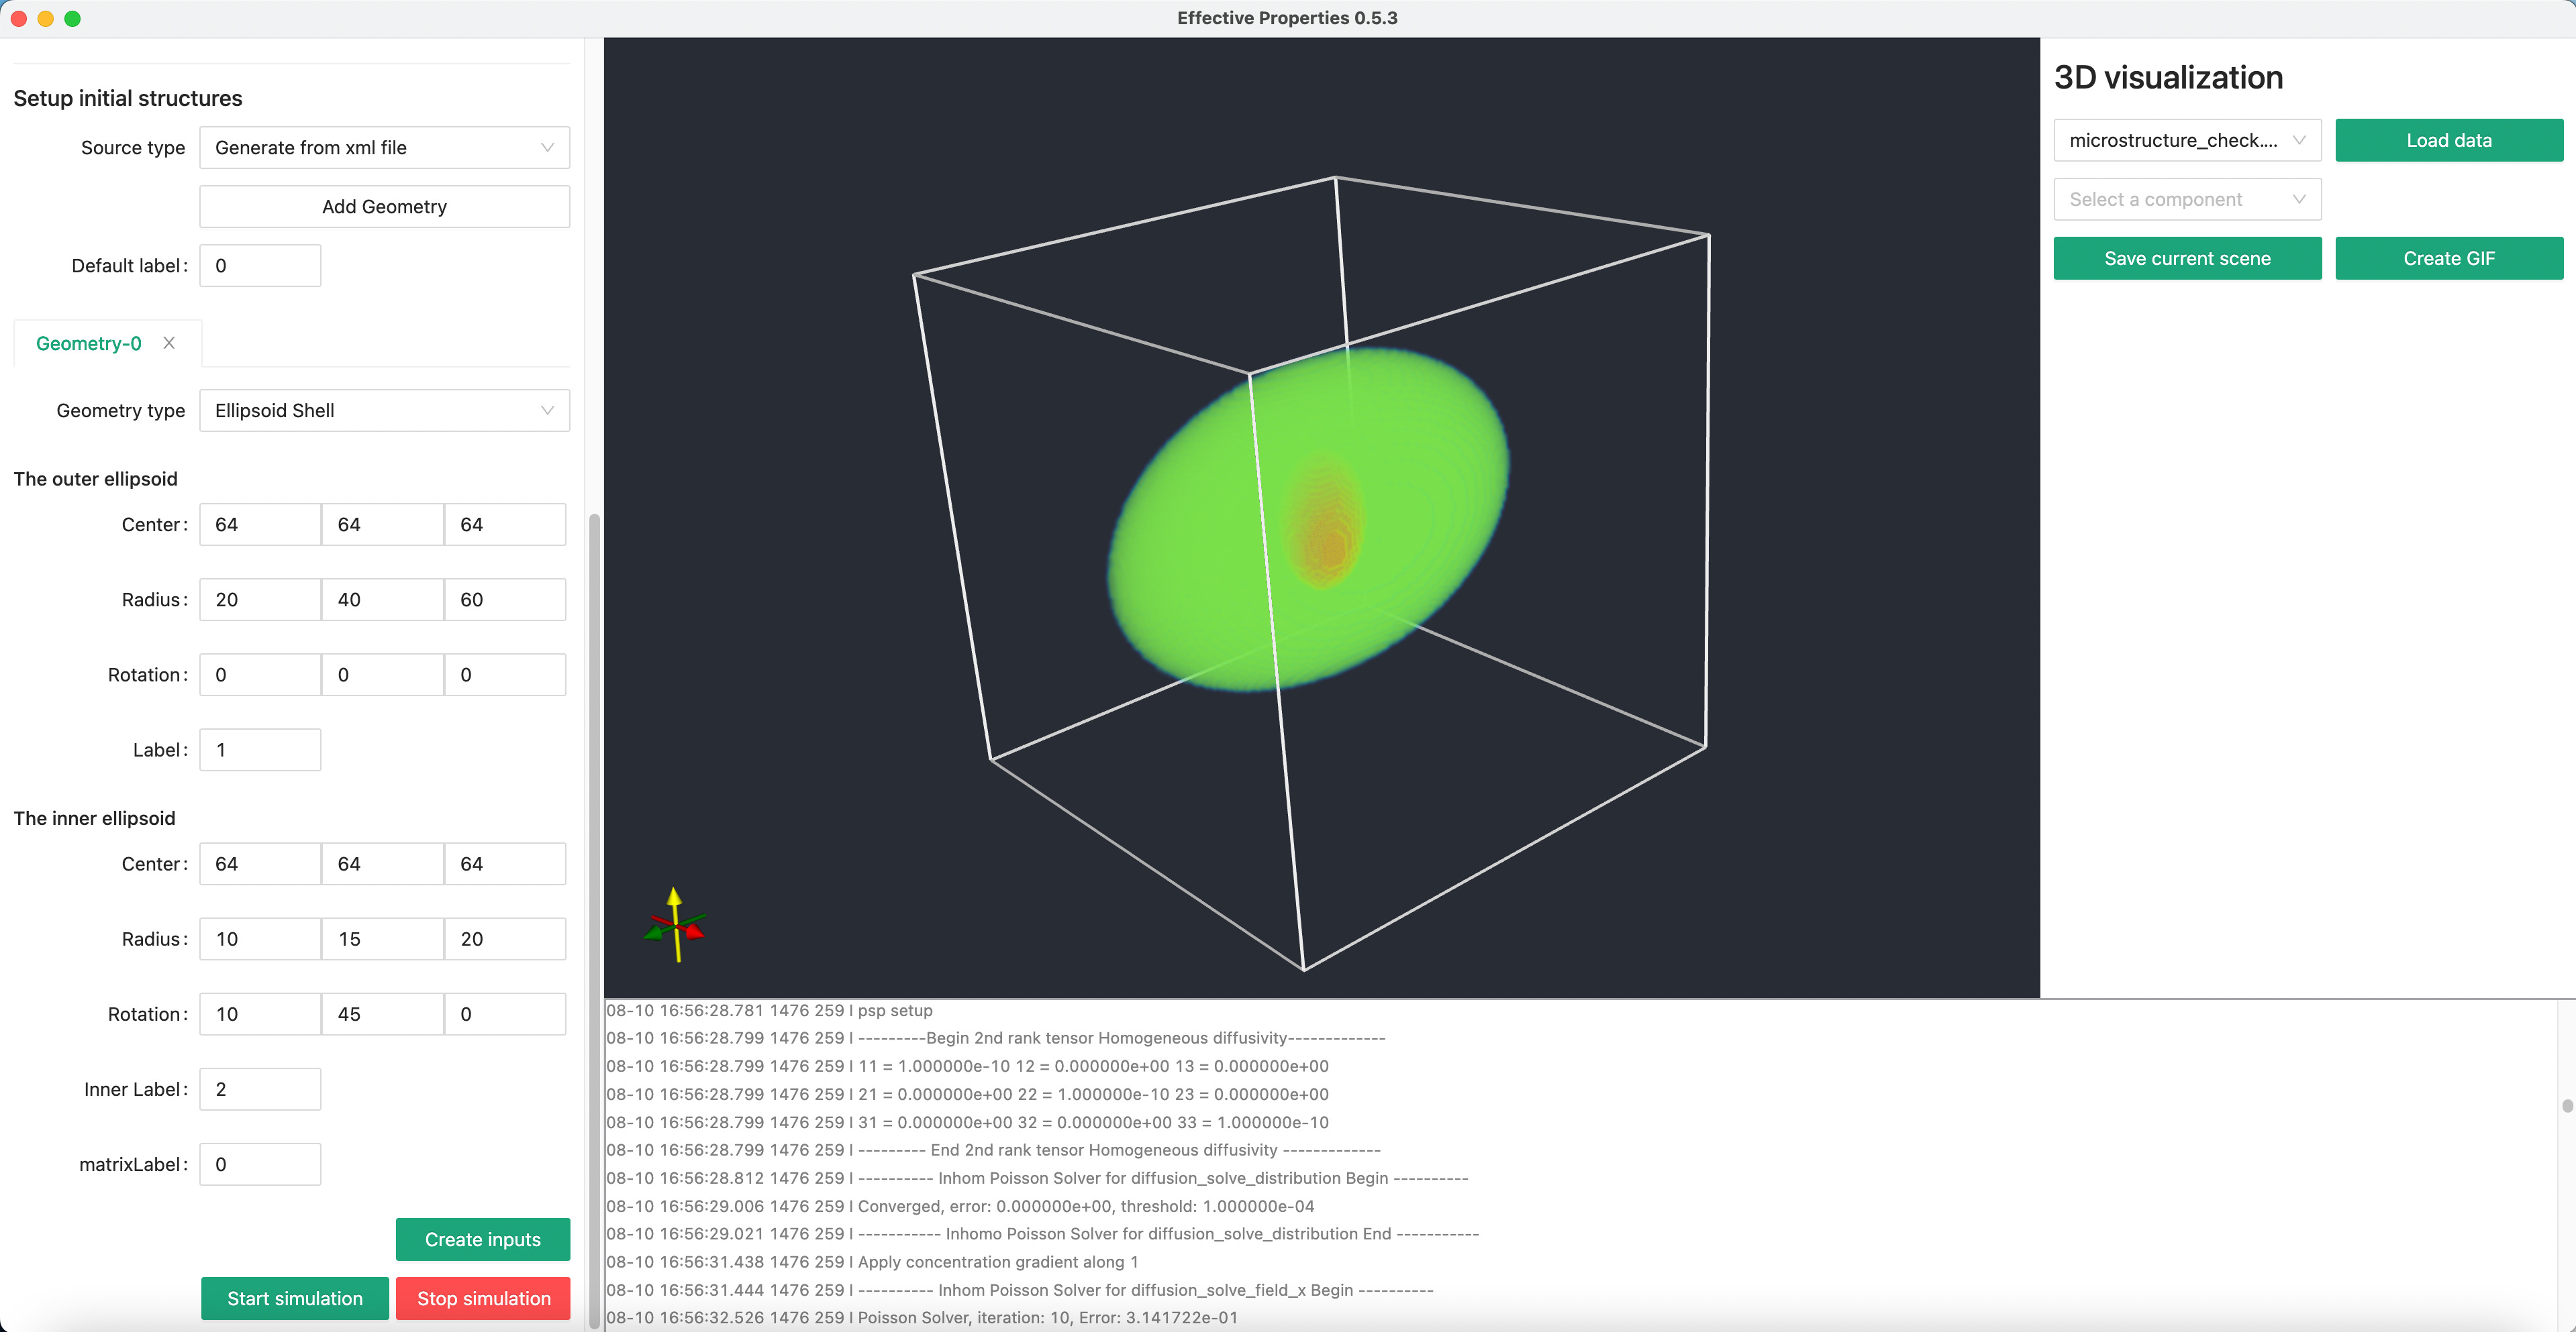
Task: Click the Inner Label input field
Action: click(260, 1089)
